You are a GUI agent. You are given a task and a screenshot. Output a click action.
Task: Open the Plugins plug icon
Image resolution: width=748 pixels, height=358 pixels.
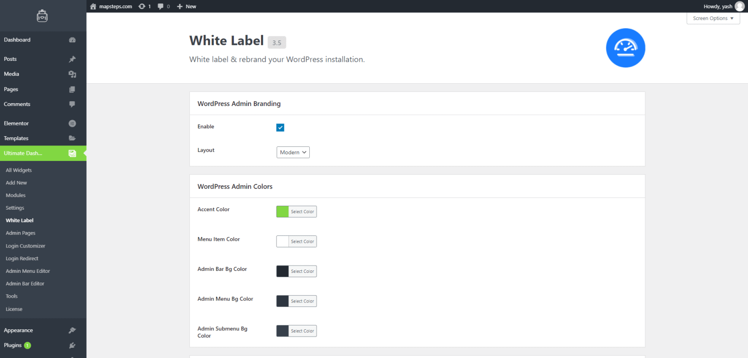[x=72, y=345]
